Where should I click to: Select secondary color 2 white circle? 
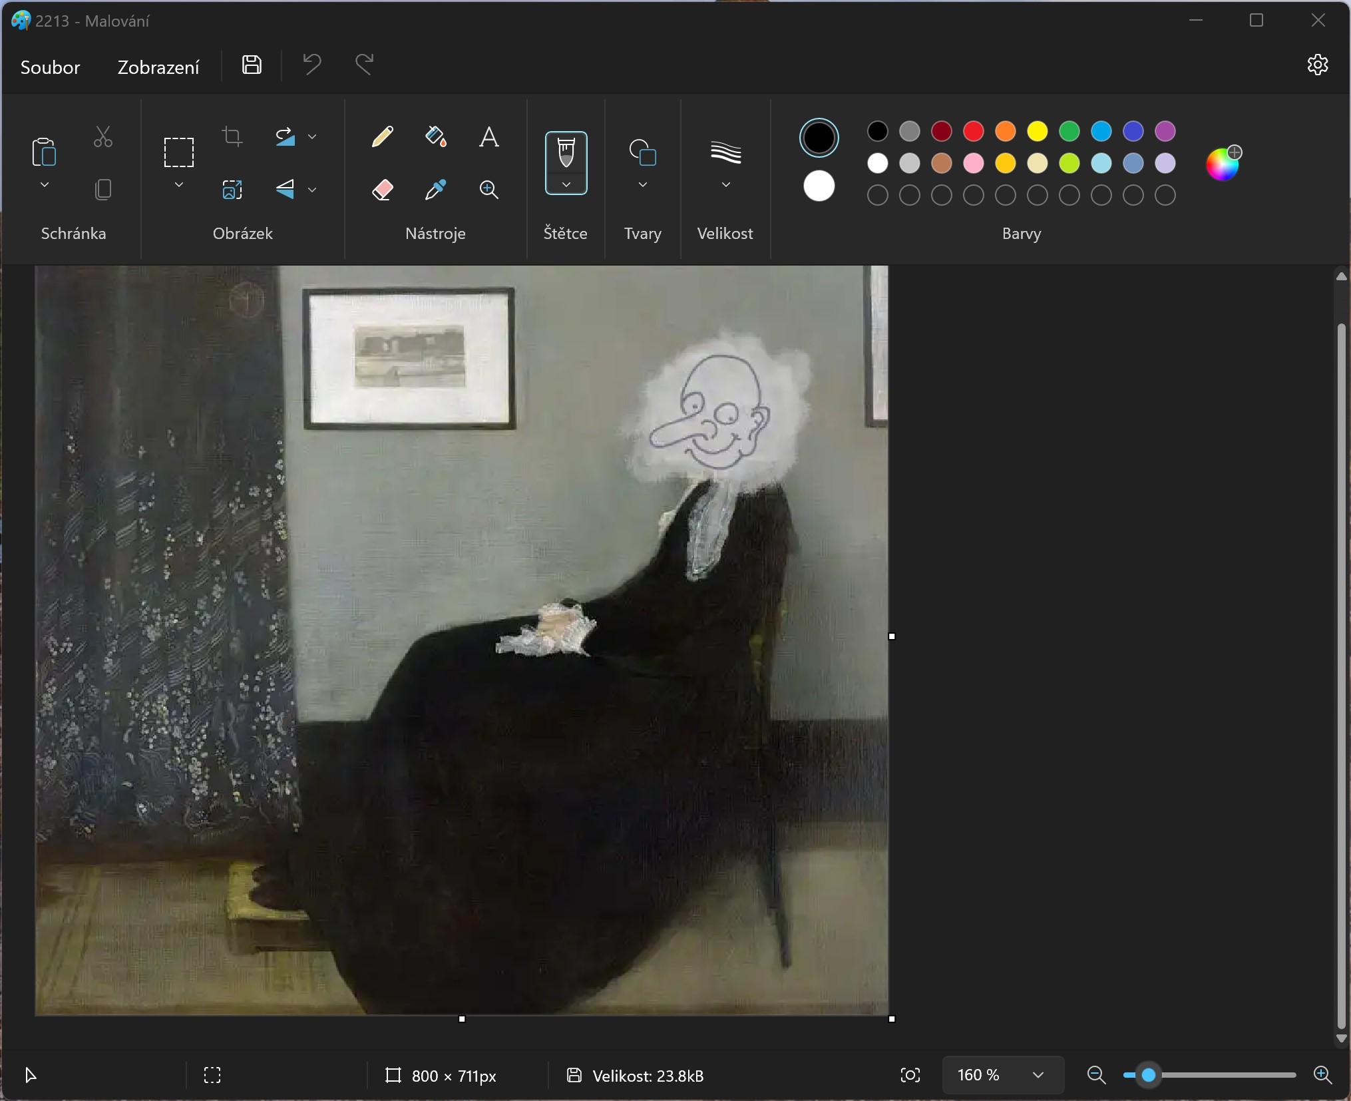(x=819, y=186)
